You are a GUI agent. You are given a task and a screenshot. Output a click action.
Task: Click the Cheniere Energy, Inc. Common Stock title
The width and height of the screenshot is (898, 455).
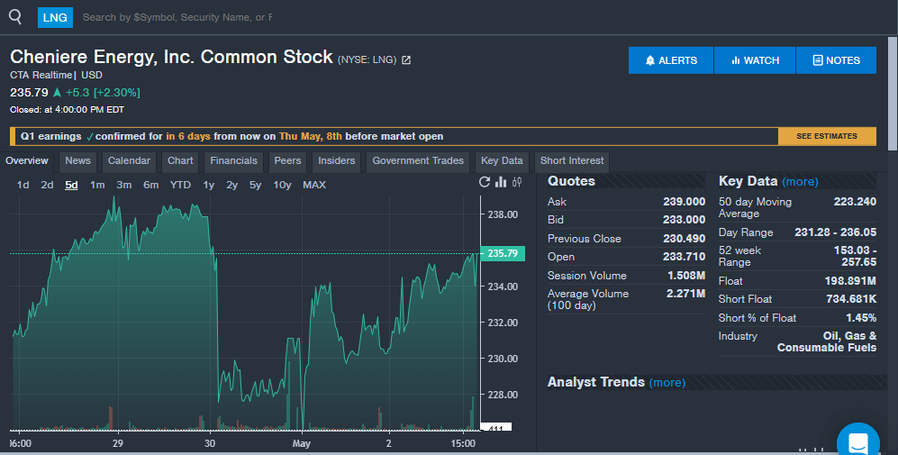[x=171, y=57]
